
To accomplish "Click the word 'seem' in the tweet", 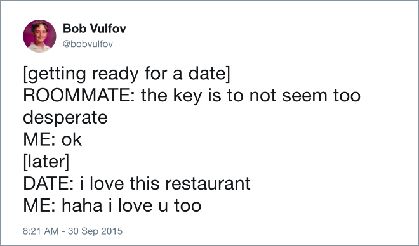I will [305, 96].
